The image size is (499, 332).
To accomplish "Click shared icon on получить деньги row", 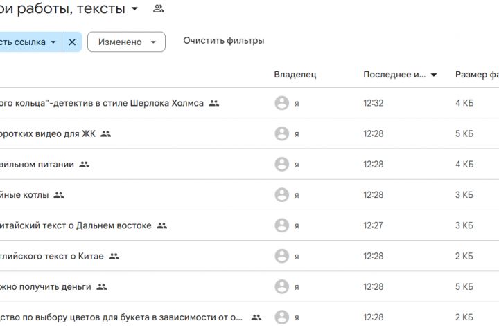I will 102,286.
